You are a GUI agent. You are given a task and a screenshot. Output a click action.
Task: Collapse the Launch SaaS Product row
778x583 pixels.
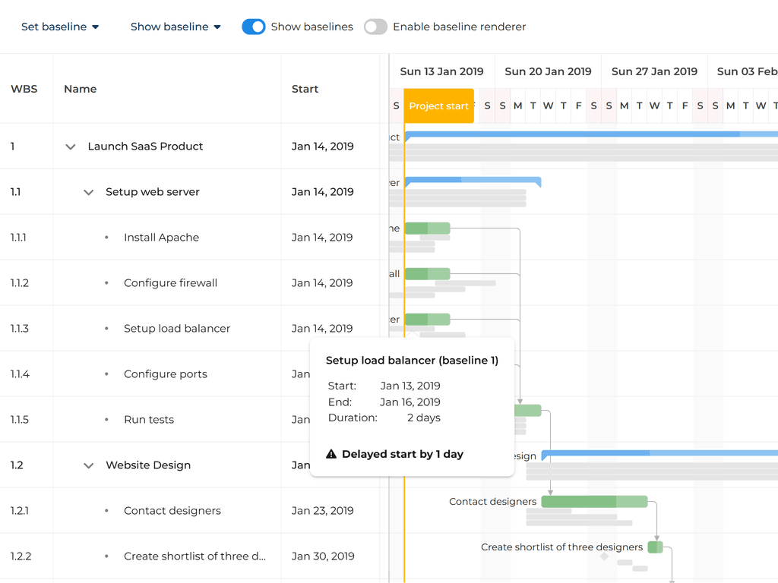[71, 147]
